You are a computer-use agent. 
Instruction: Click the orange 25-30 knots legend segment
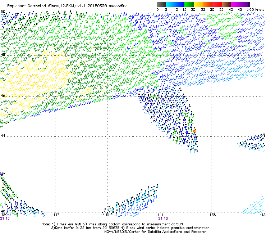(x=208, y=4)
